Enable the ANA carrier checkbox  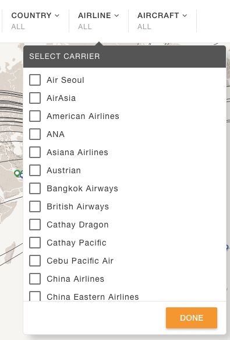pyautogui.click(x=35, y=134)
